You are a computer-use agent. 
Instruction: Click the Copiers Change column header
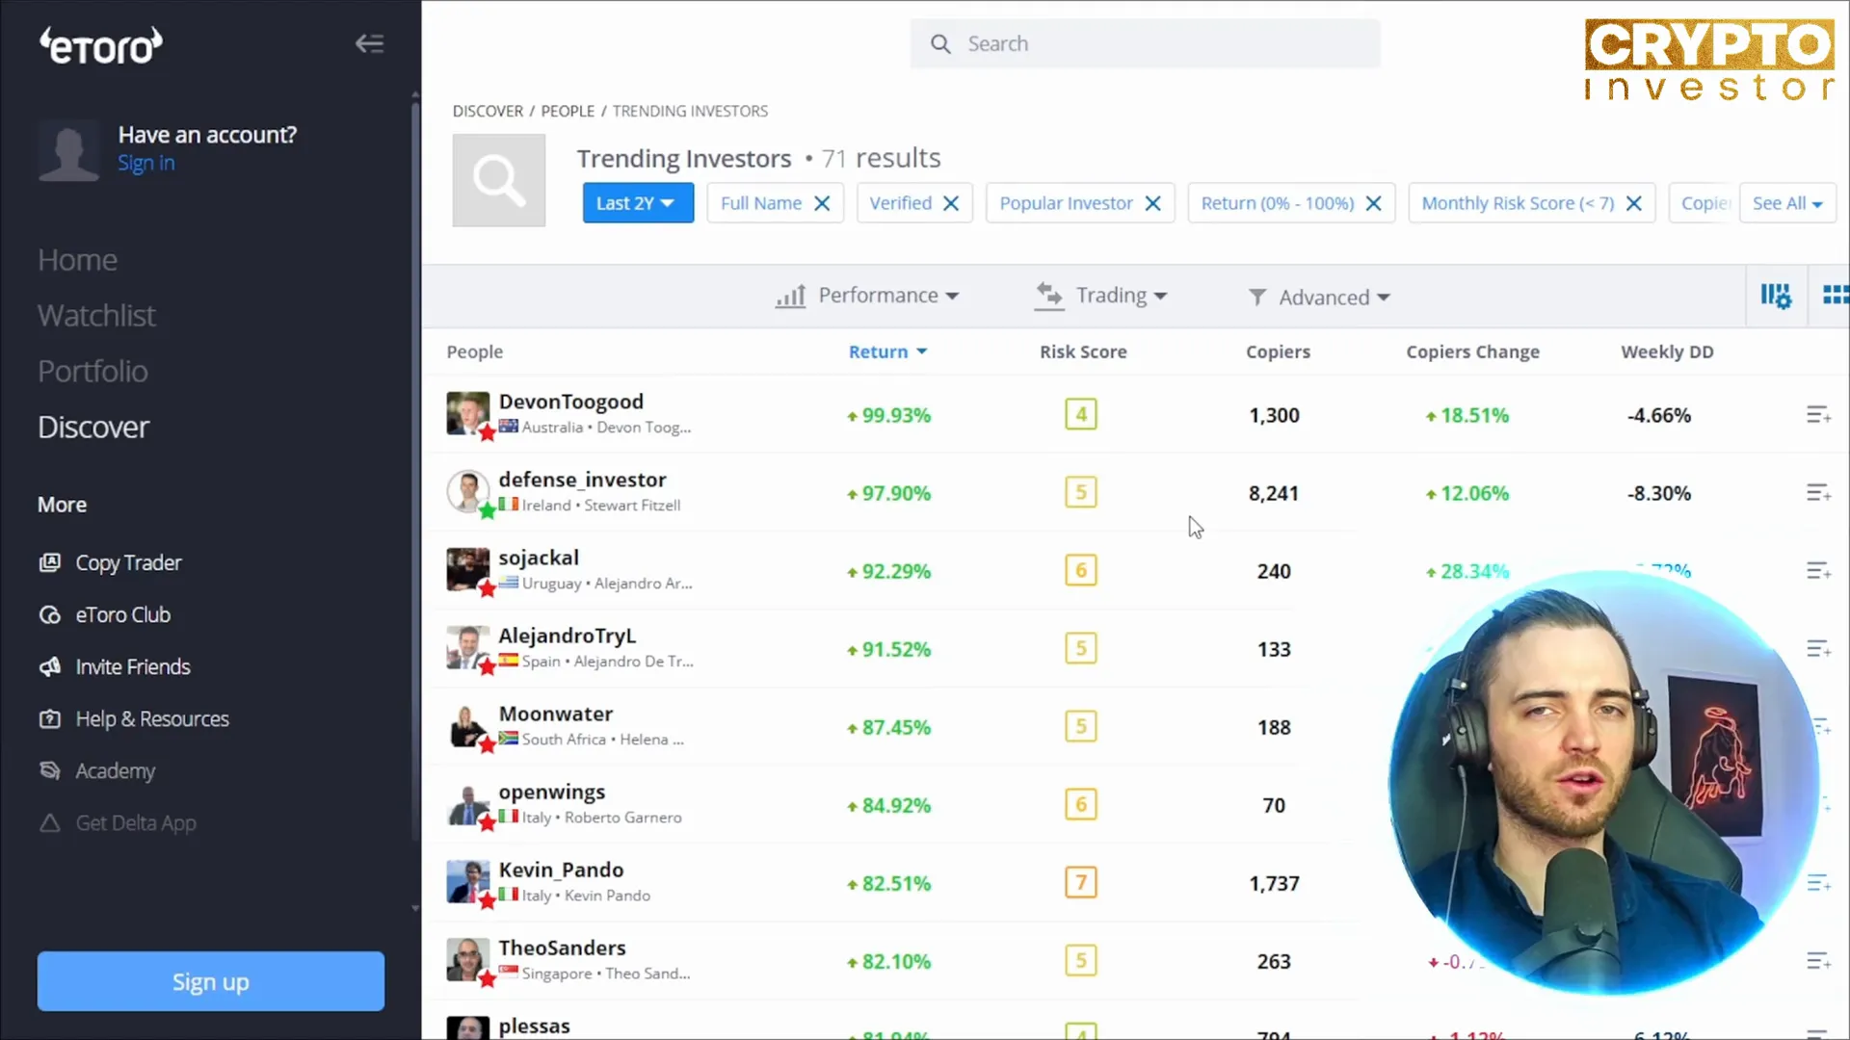[x=1472, y=351]
